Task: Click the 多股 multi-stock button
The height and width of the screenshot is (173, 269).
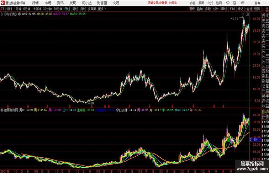Action: pos(208,9)
